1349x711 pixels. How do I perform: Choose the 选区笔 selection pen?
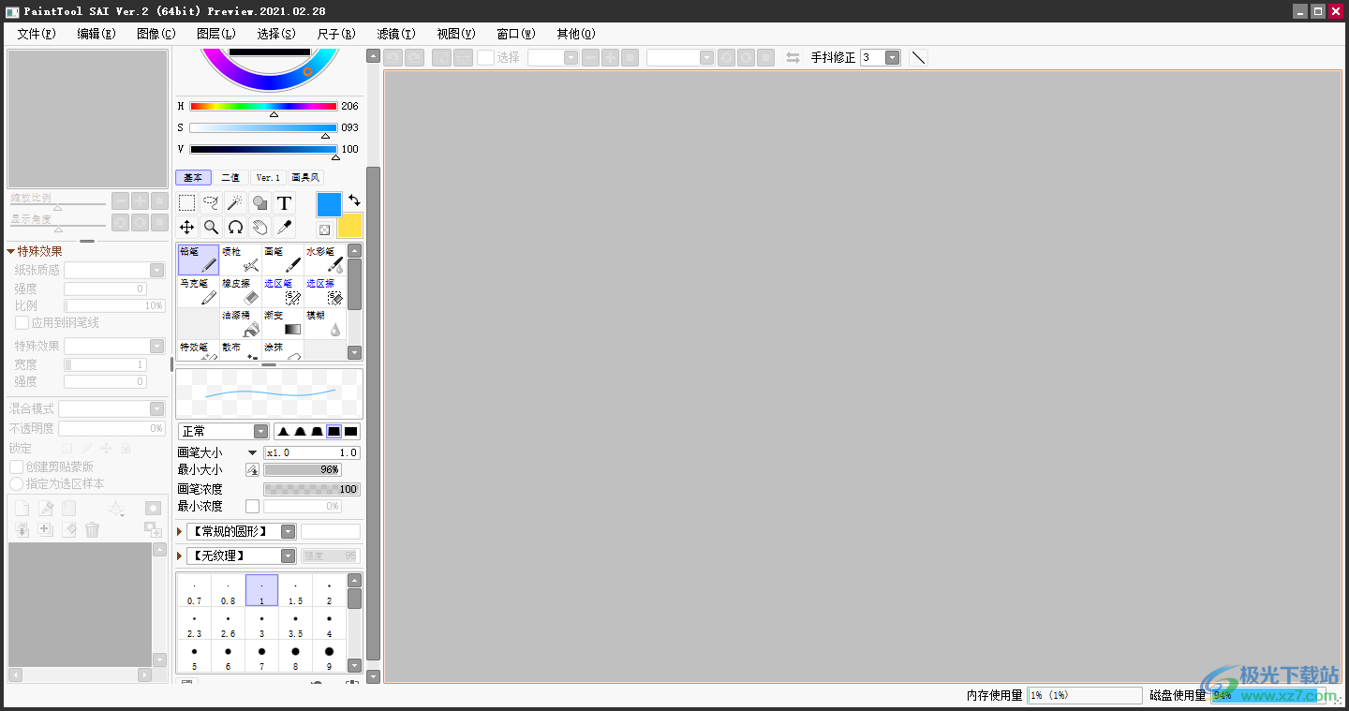tap(283, 291)
